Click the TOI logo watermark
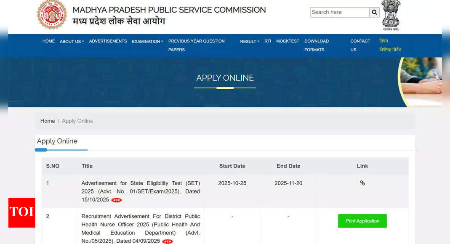 point(21,213)
